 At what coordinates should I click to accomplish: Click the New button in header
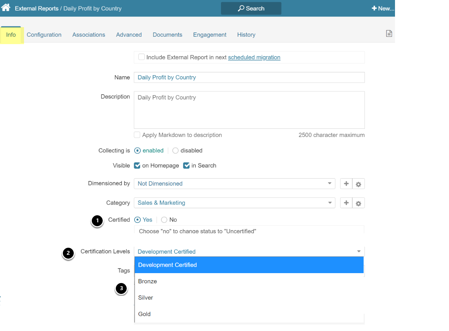click(383, 8)
